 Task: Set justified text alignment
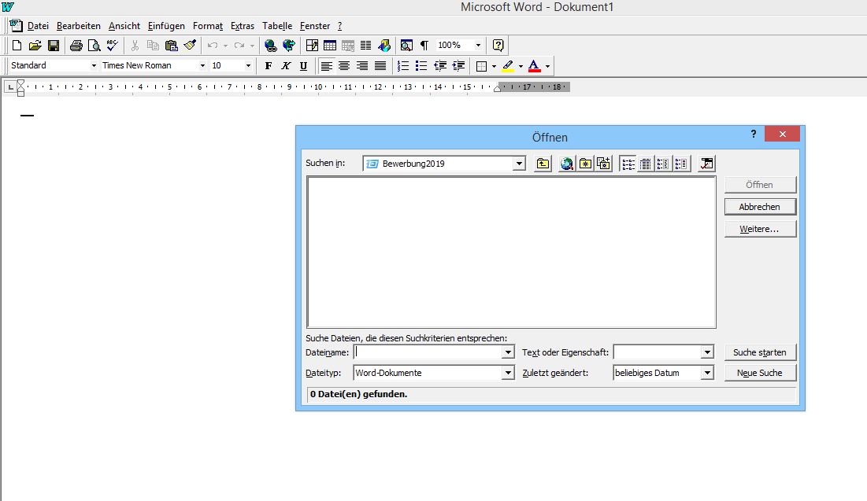coord(380,66)
